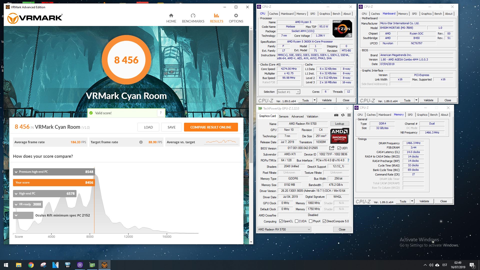
Task: Click OneDrive cloud tray icon
Action: (x=437, y=265)
